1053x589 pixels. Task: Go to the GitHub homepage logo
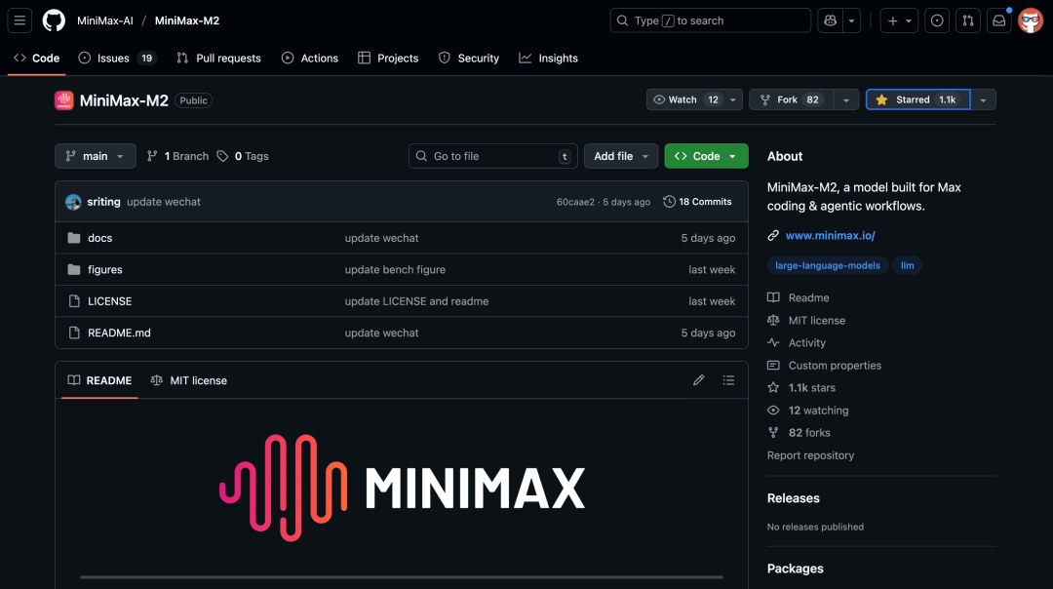coord(54,20)
